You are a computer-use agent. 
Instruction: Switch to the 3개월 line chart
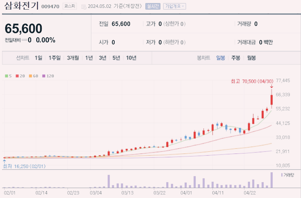[73, 58]
